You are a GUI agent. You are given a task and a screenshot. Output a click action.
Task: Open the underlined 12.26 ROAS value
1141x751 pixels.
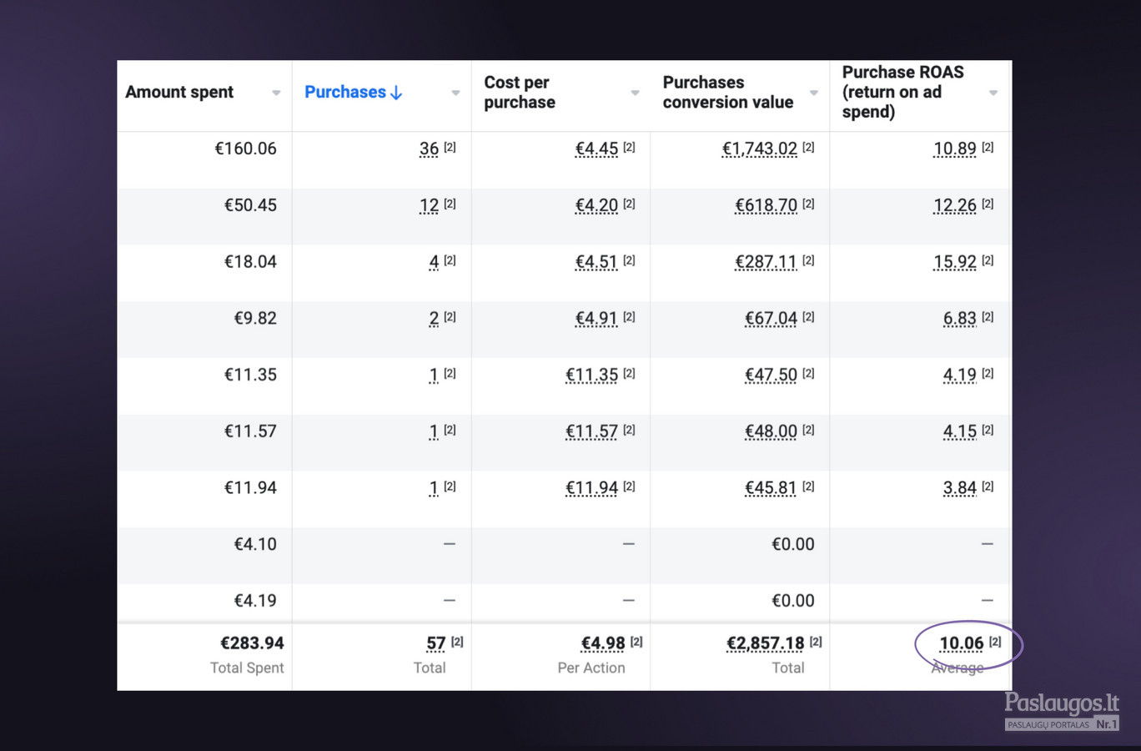955,205
